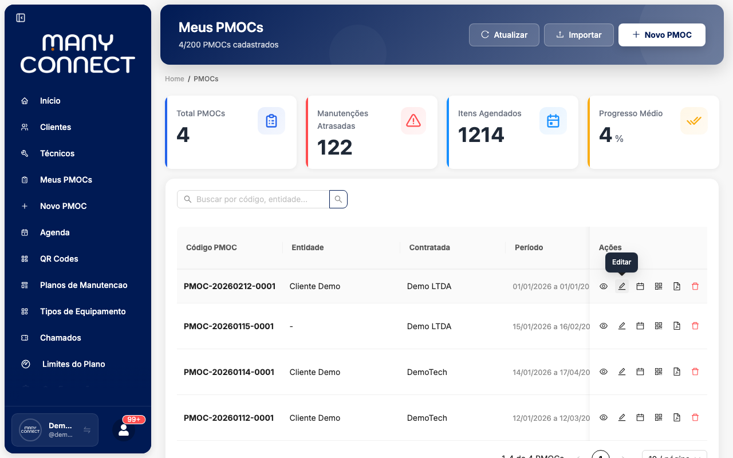Export PDF for PMOC-20260114-0001
The height and width of the screenshot is (458, 733).
pyautogui.click(x=677, y=372)
